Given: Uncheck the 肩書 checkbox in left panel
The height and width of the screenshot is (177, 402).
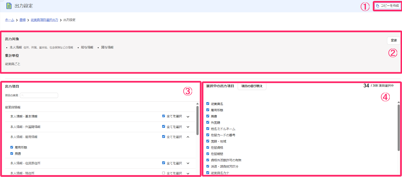Looking at the screenshot, I should [12, 153].
